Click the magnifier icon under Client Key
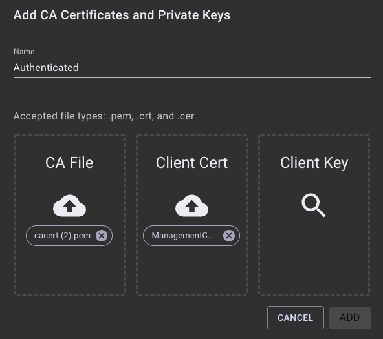 pyautogui.click(x=314, y=205)
